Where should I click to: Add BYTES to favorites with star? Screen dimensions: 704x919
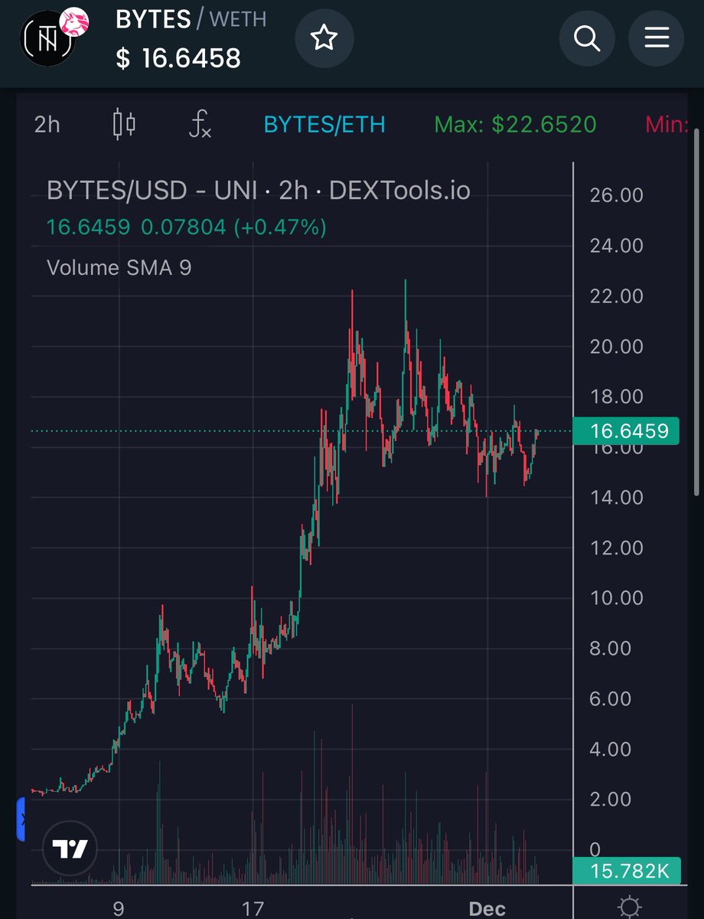point(324,38)
